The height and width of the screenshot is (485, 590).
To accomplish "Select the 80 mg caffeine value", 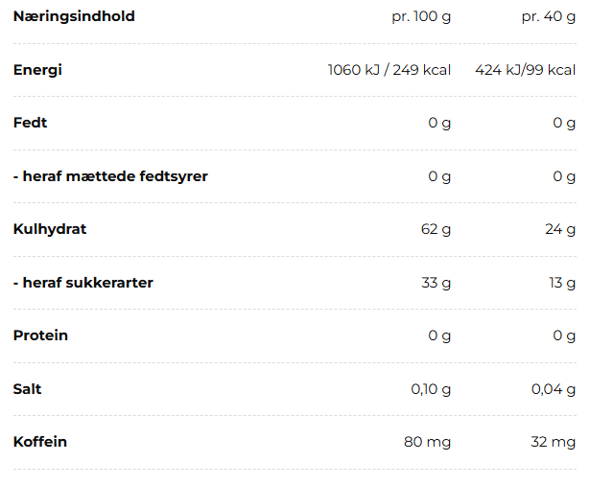I will (427, 442).
